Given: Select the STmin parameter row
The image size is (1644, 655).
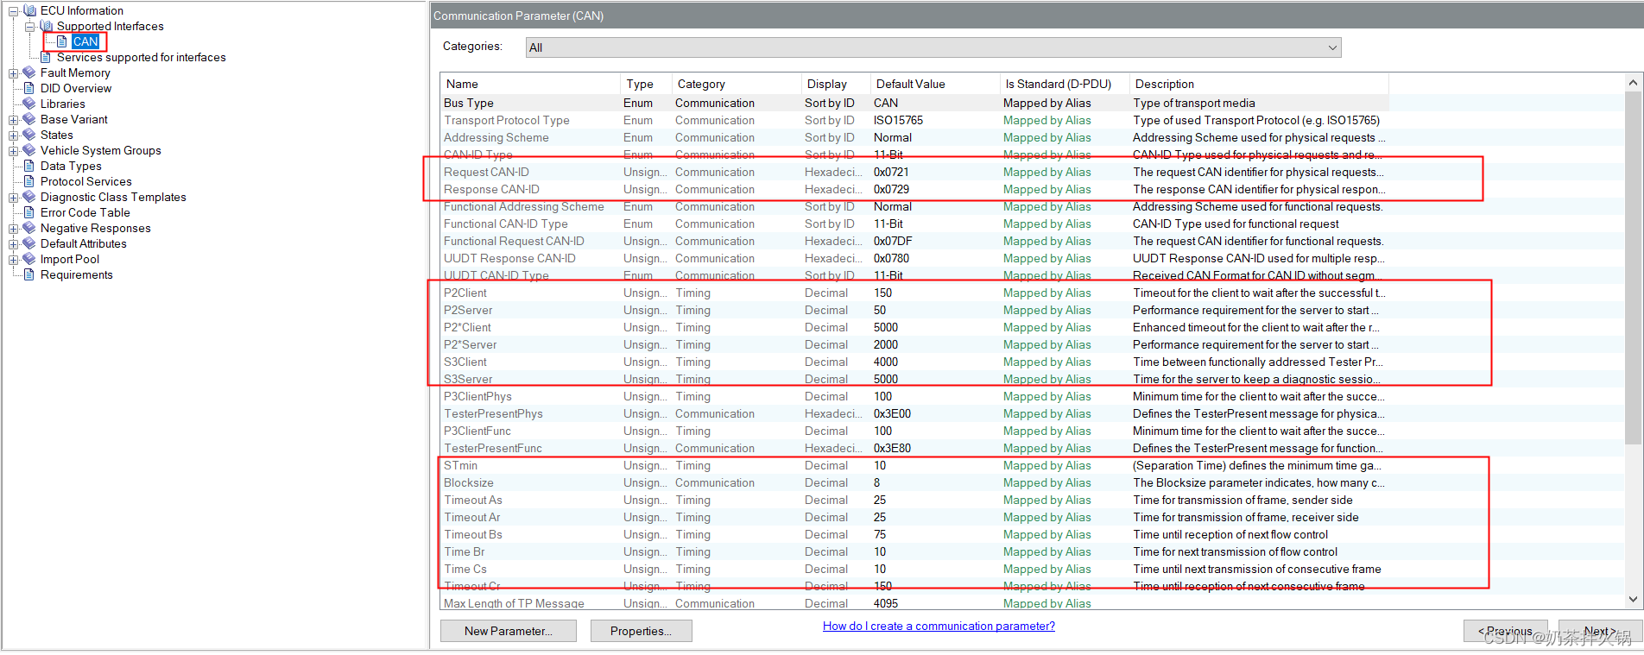Looking at the screenshot, I should coord(914,465).
